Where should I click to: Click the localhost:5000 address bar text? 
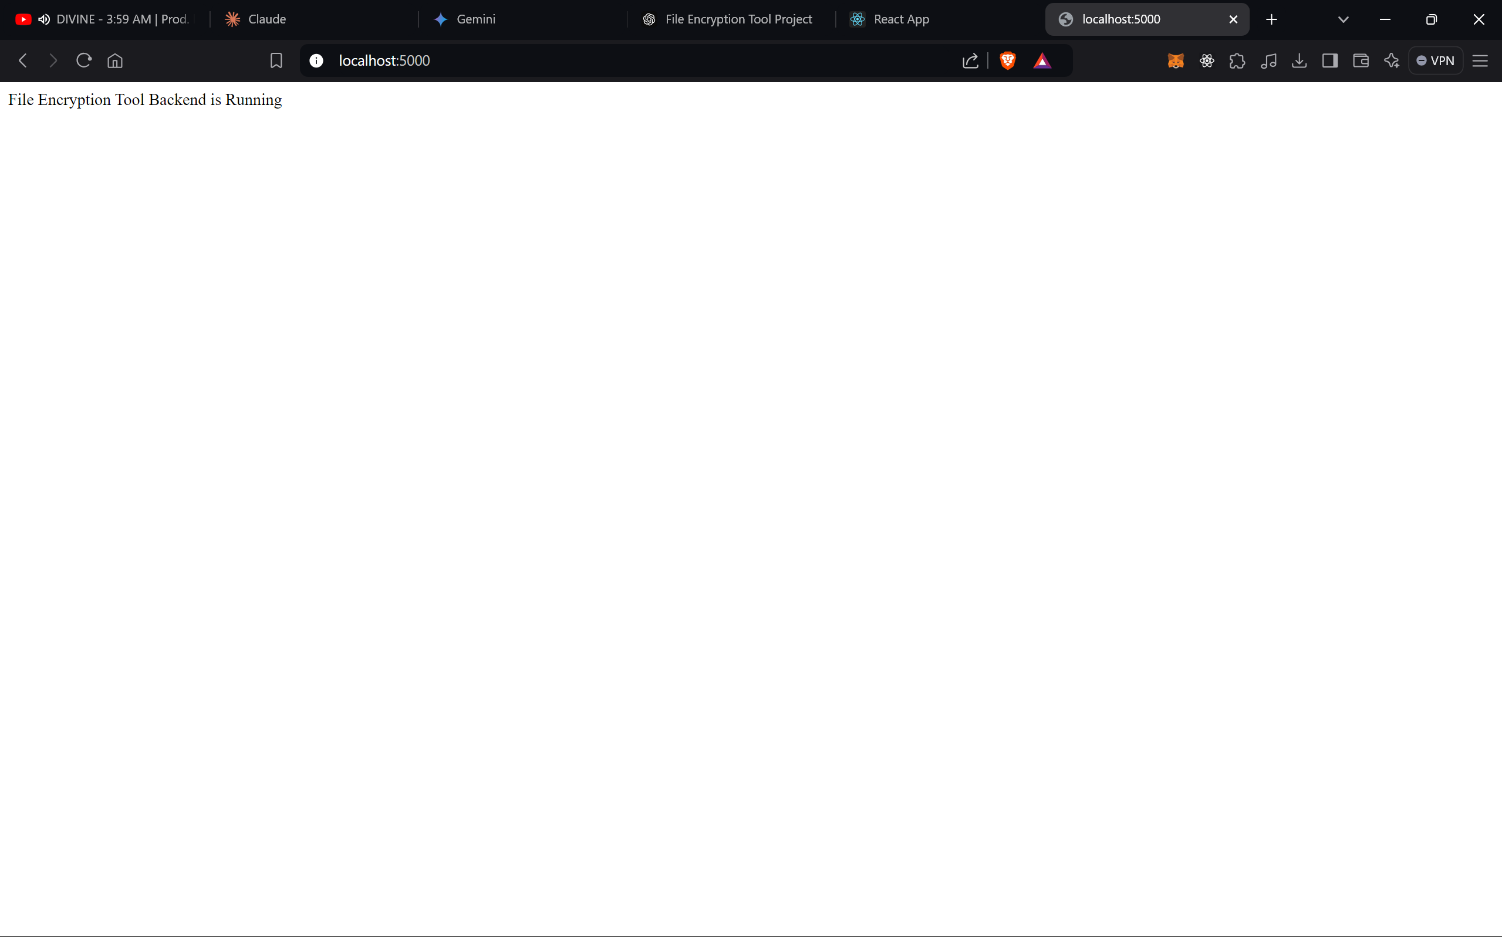click(384, 60)
